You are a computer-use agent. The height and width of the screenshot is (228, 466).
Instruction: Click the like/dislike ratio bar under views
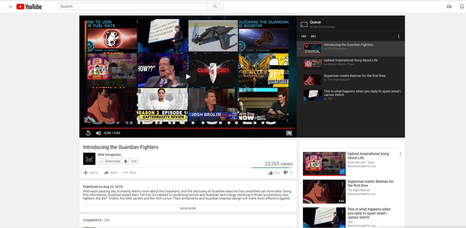(272, 168)
